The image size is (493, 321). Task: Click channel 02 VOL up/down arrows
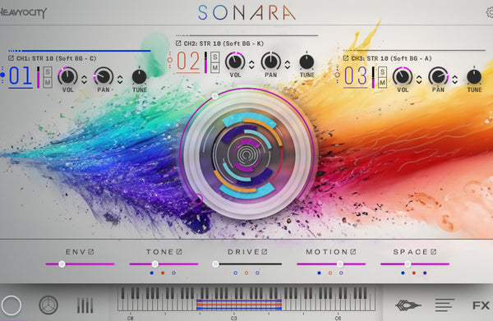pos(251,65)
